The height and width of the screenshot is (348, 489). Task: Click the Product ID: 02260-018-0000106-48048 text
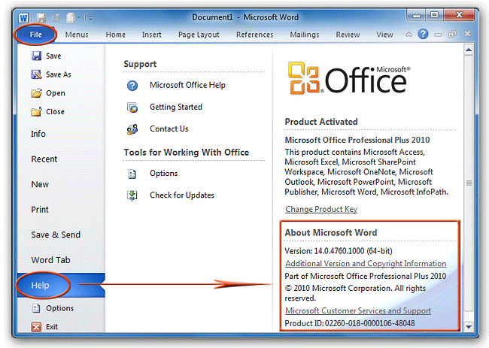350,323
